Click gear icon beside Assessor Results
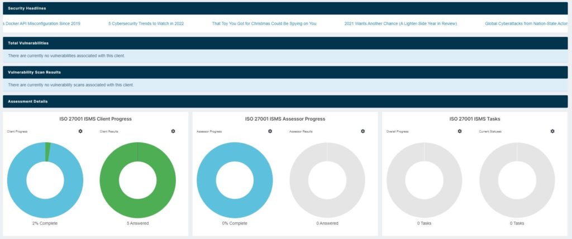 click(363, 131)
